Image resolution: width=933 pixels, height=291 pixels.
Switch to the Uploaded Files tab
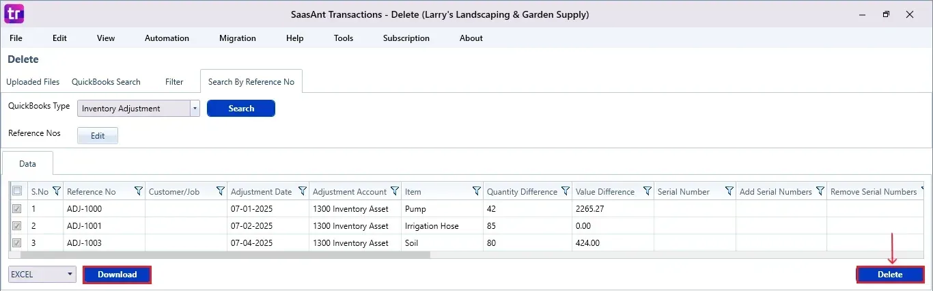[33, 82]
